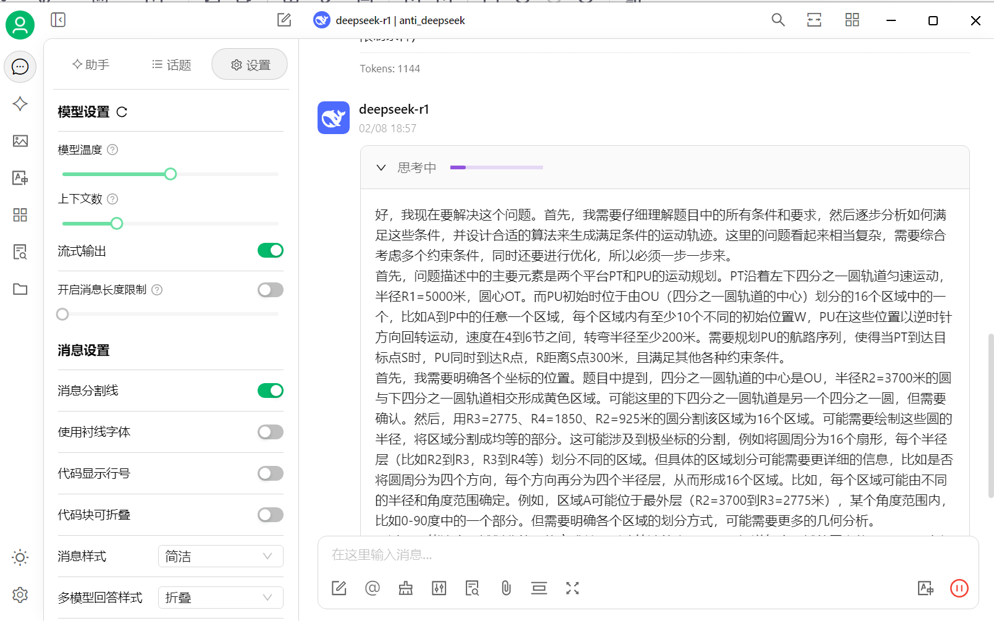
Task: Reset model settings with the refresh icon
Action: pyautogui.click(x=122, y=112)
